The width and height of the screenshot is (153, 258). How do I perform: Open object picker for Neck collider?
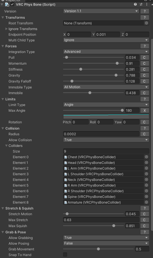point(146,179)
